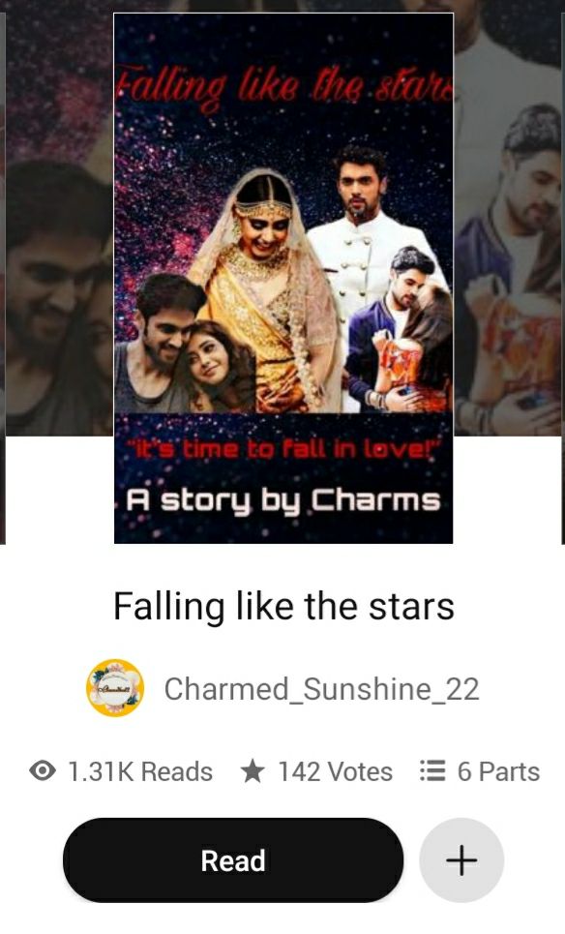
Task: Tap the black Read button
Action: pyautogui.click(x=233, y=860)
